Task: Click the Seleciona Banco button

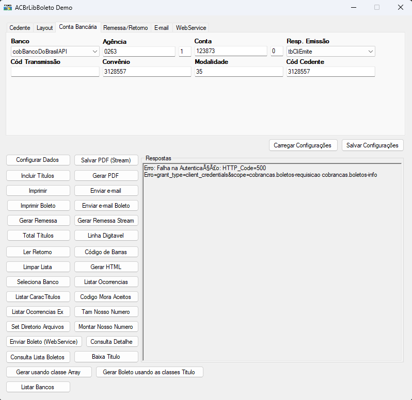Action: click(38, 282)
